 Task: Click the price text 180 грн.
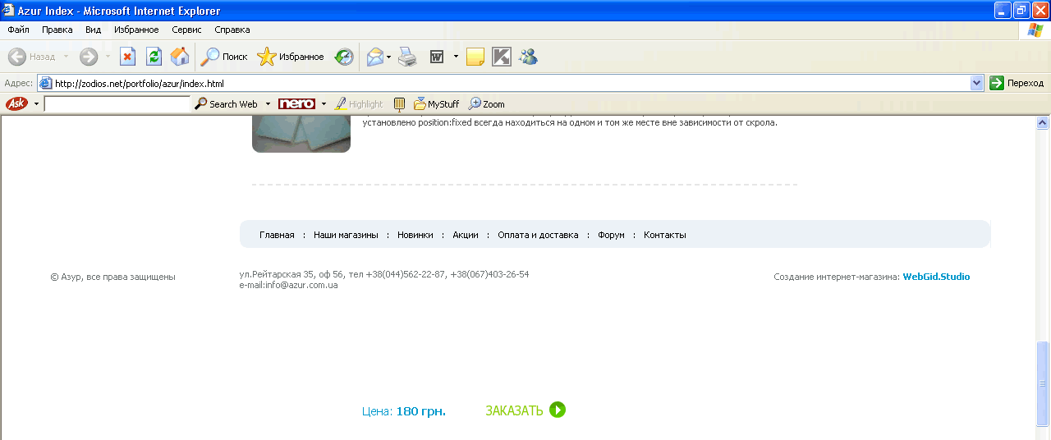(x=421, y=411)
